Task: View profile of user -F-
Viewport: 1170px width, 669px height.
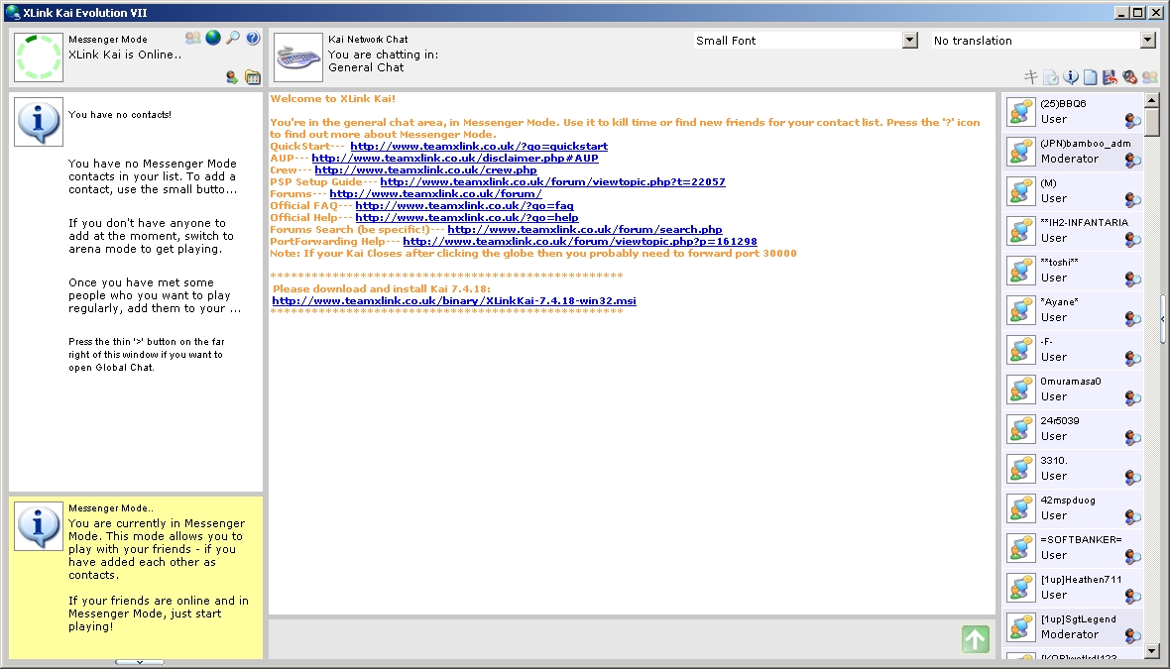Action: point(1132,358)
